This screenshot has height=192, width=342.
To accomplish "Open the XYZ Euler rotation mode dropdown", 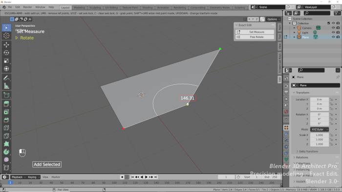I will click(320, 129).
